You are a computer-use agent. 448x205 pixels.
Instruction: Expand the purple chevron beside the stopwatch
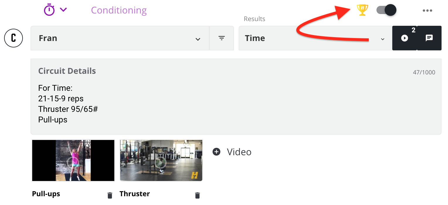(x=63, y=10)
